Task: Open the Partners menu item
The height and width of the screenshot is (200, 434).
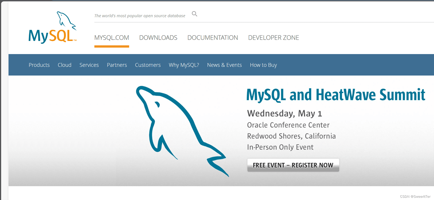Action: coord(117,65)
